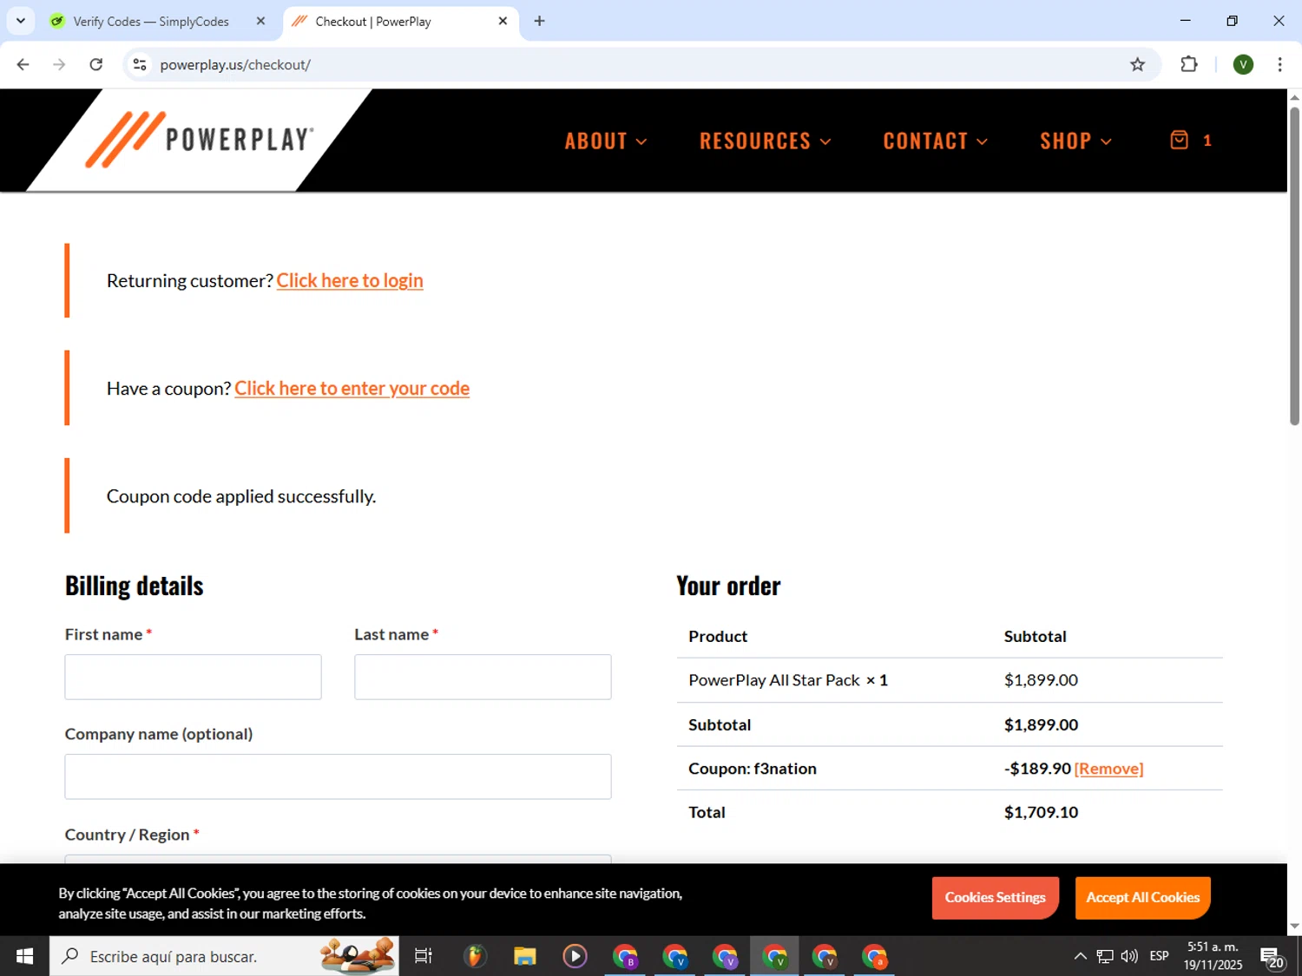Viewport: 1302px width, 976px height.
Task: Go back to the previous page
Action: 23,64
